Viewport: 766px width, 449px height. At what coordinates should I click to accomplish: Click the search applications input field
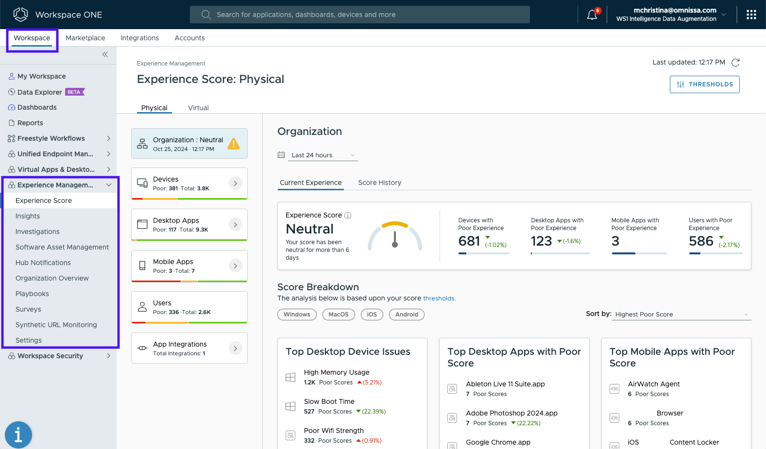(x=359, y=15)
